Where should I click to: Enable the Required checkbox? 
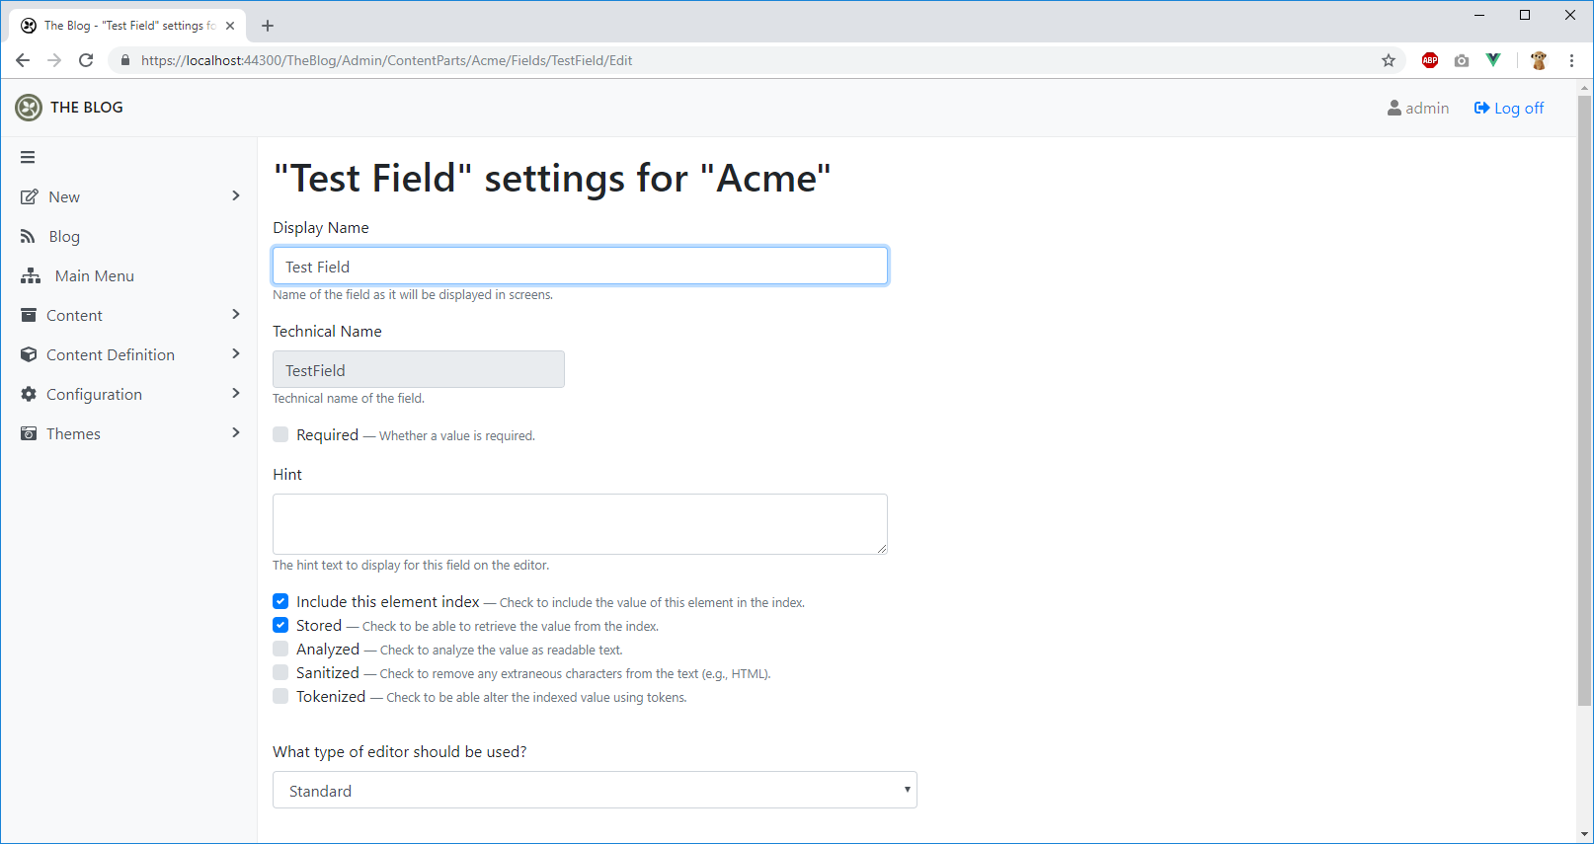(x=280, y=433)
